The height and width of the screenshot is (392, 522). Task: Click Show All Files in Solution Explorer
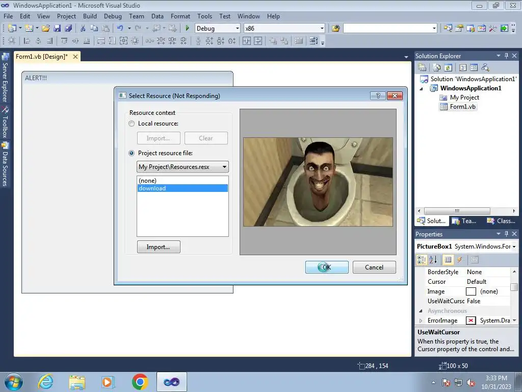pos(437,68)
